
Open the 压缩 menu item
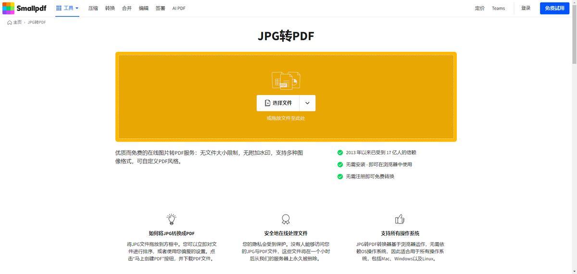coord(93,8)
